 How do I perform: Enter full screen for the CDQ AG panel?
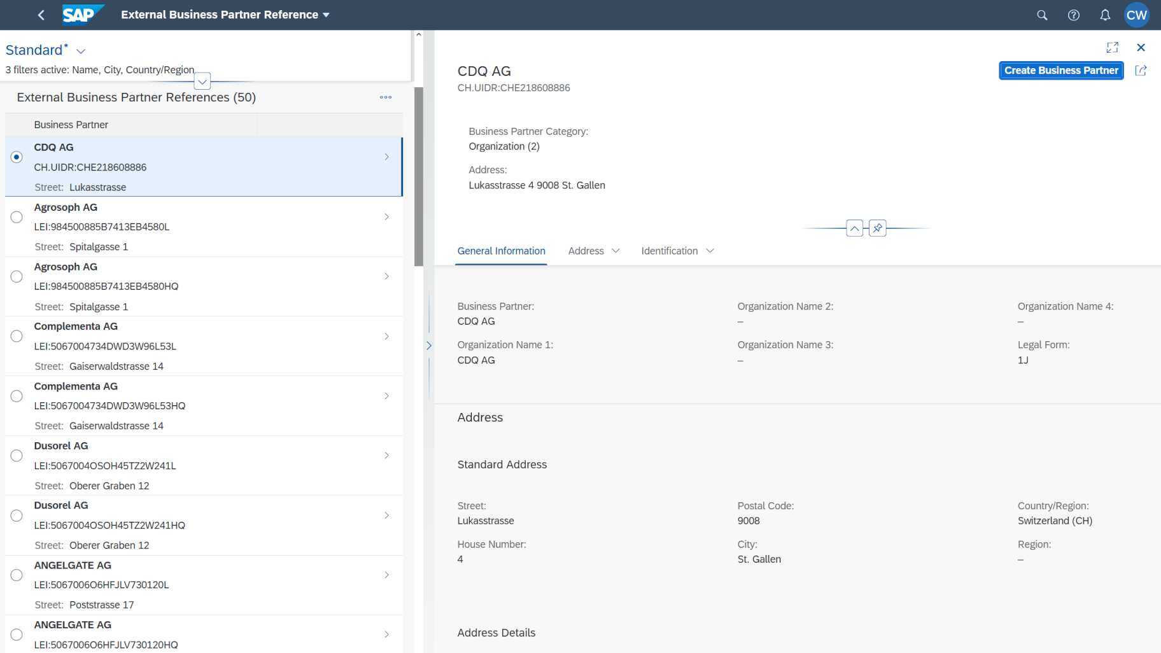1112,47
